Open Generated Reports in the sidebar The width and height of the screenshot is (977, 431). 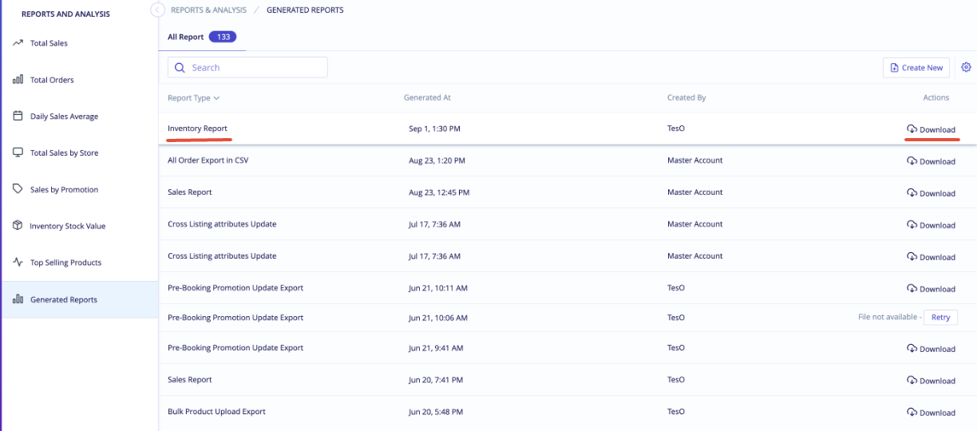(80, 299)
